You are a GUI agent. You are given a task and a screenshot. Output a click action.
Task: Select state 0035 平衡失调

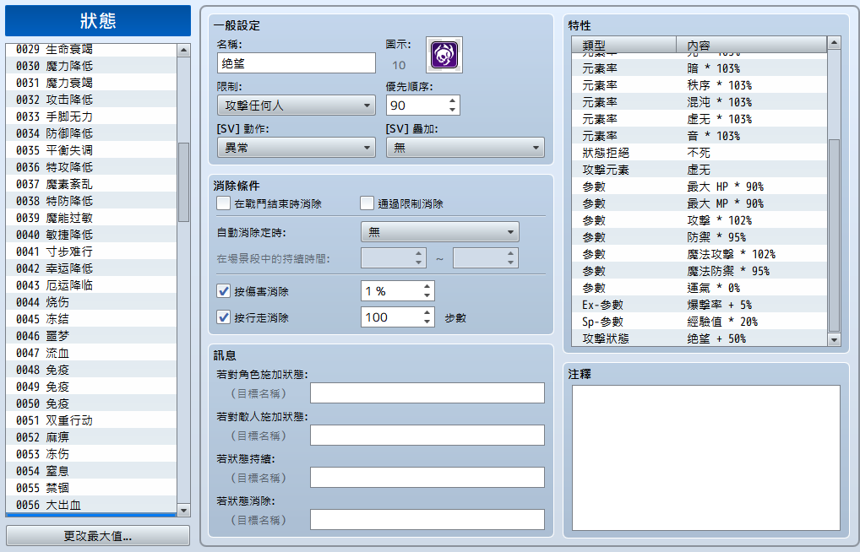[91, 150]
